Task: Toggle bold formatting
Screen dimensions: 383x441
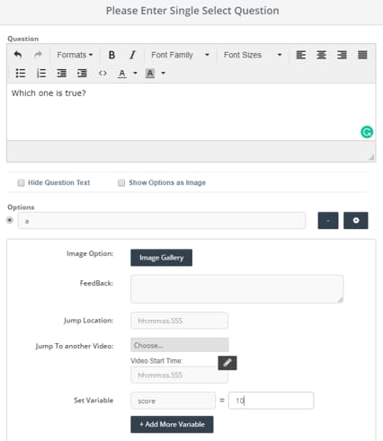Action: pyautogui.click(x=111, y=55)
